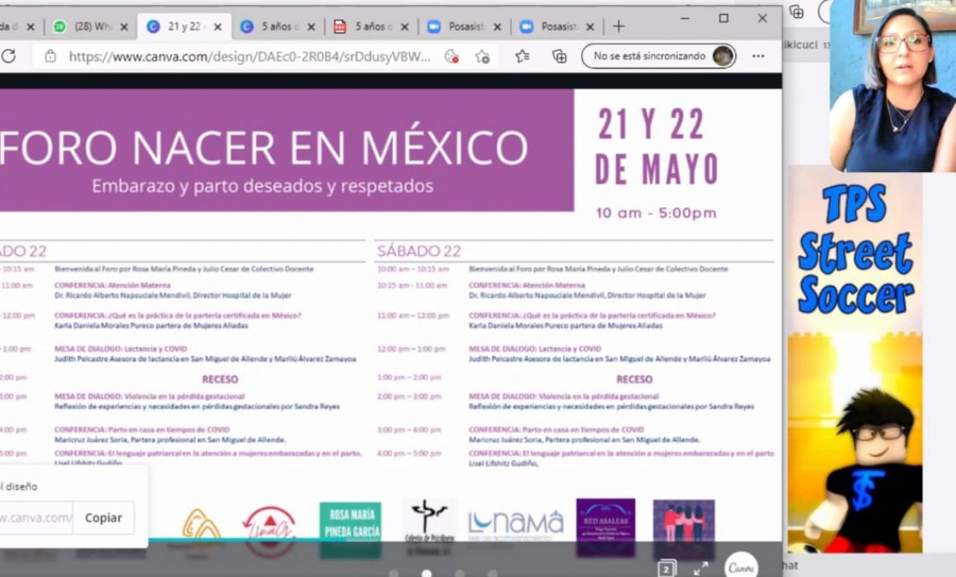Screen dimensions: 956x577
Task: Click the Copiar button
Action: pyautogui.click(x=103, y=518)
